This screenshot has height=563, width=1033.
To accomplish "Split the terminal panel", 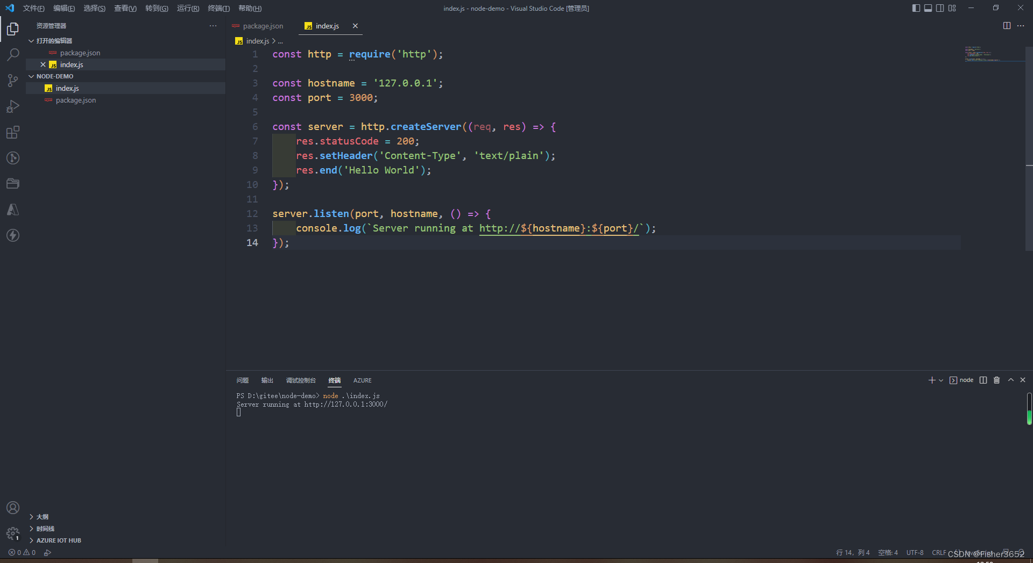I will 983,380.
